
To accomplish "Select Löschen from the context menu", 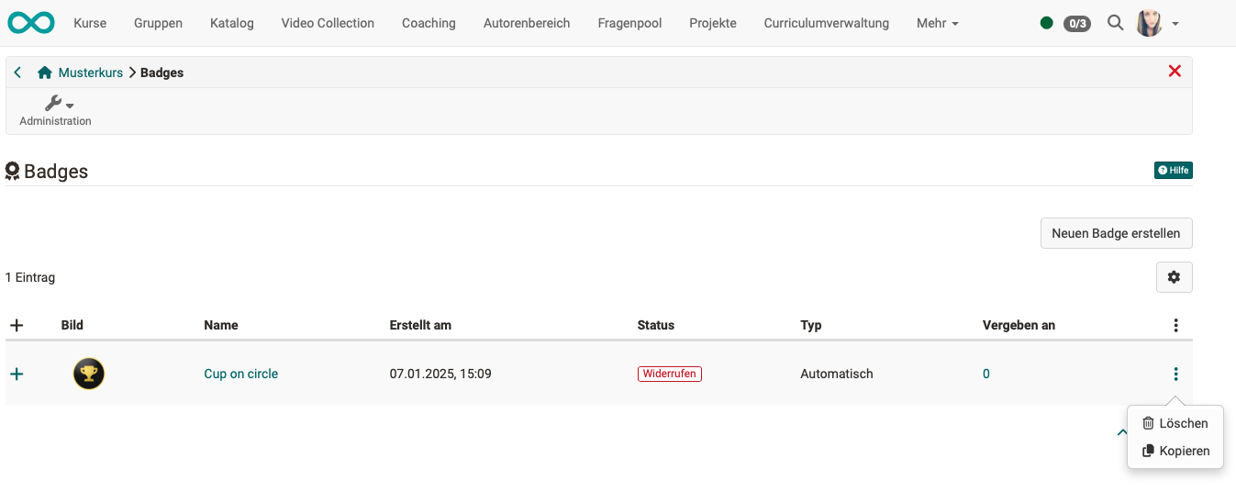I will pyautogui.click(x=1175, y=423).
